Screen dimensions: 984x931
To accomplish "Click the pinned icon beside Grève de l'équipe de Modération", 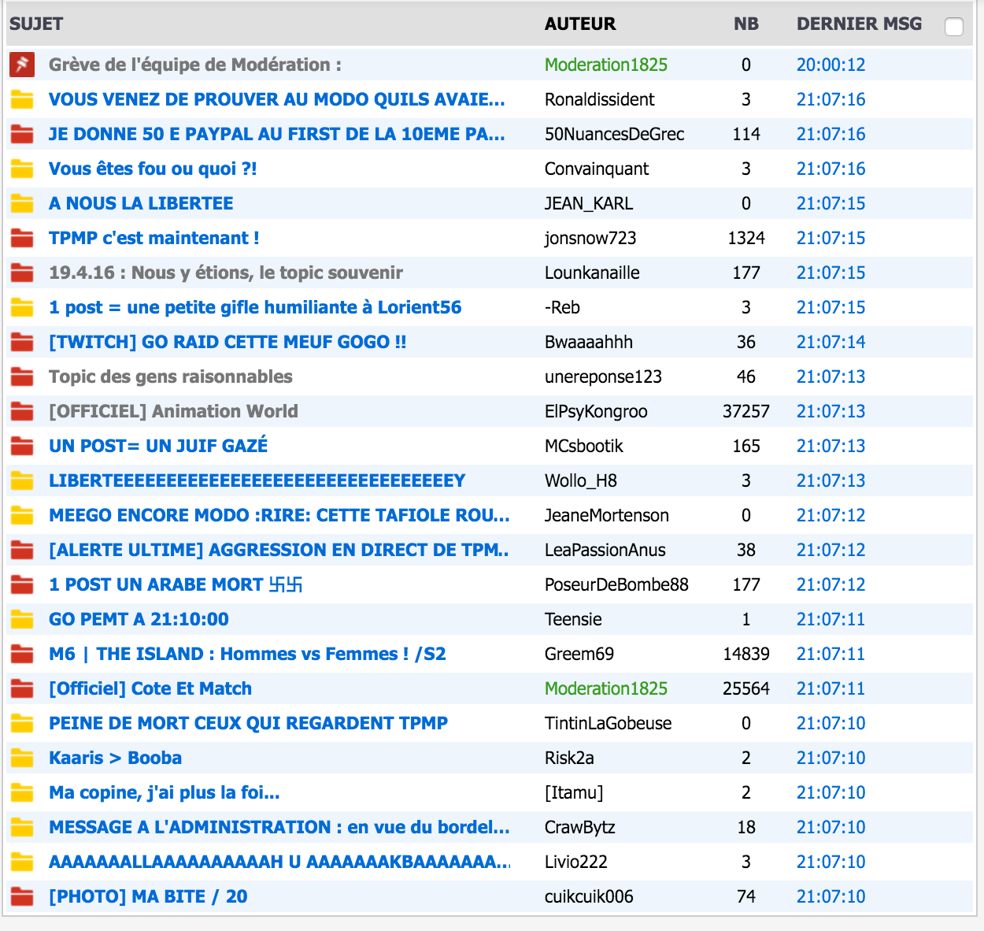I will coord(22,65).
